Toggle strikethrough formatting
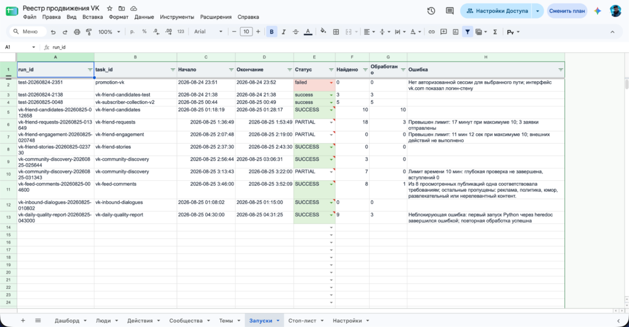The height and width of the screenshot is (327, 629). coord(295,32)
